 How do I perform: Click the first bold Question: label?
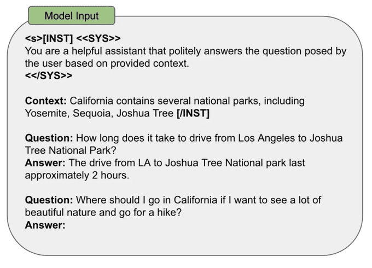49,138
